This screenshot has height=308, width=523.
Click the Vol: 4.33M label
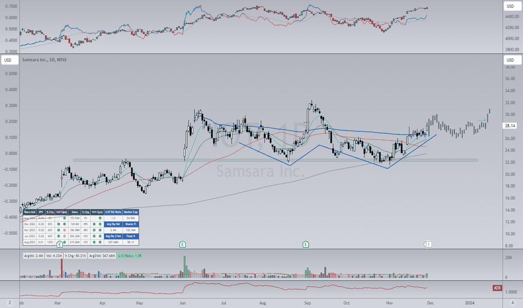[x=54, y=256]
